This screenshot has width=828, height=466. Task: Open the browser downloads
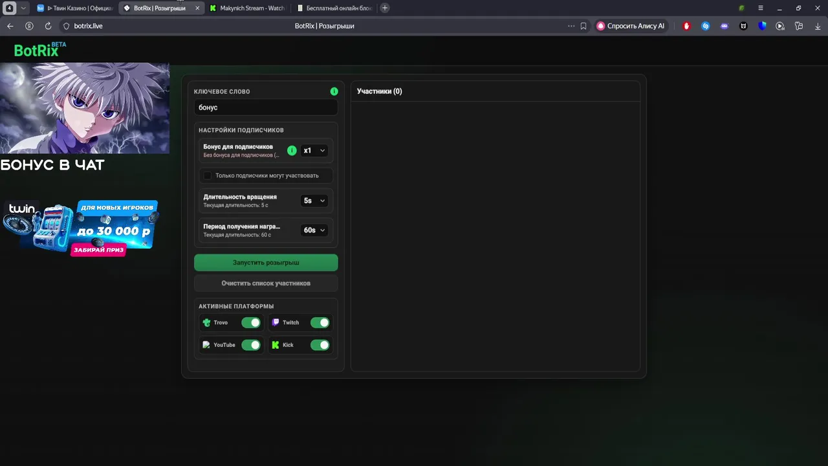pyautogui.click(x=818, y=26)
